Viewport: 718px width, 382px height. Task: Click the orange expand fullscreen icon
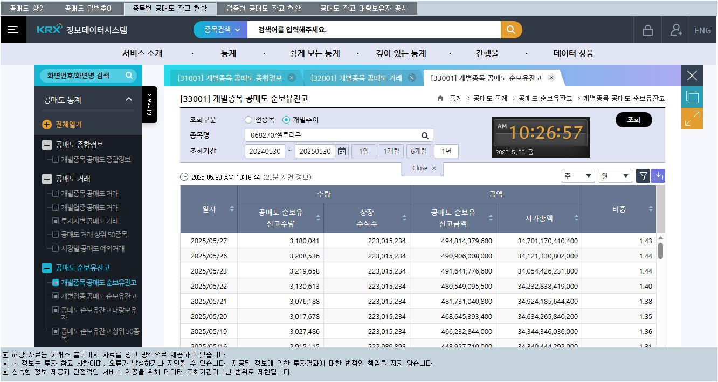(x=692, y=119)
